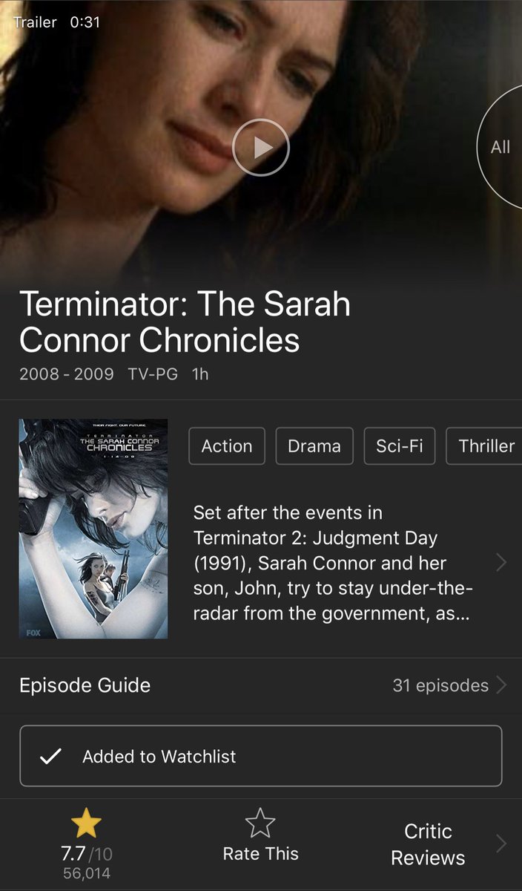Open the series poster thumbnail
522x891 pixels.
[x=93, y=529]
